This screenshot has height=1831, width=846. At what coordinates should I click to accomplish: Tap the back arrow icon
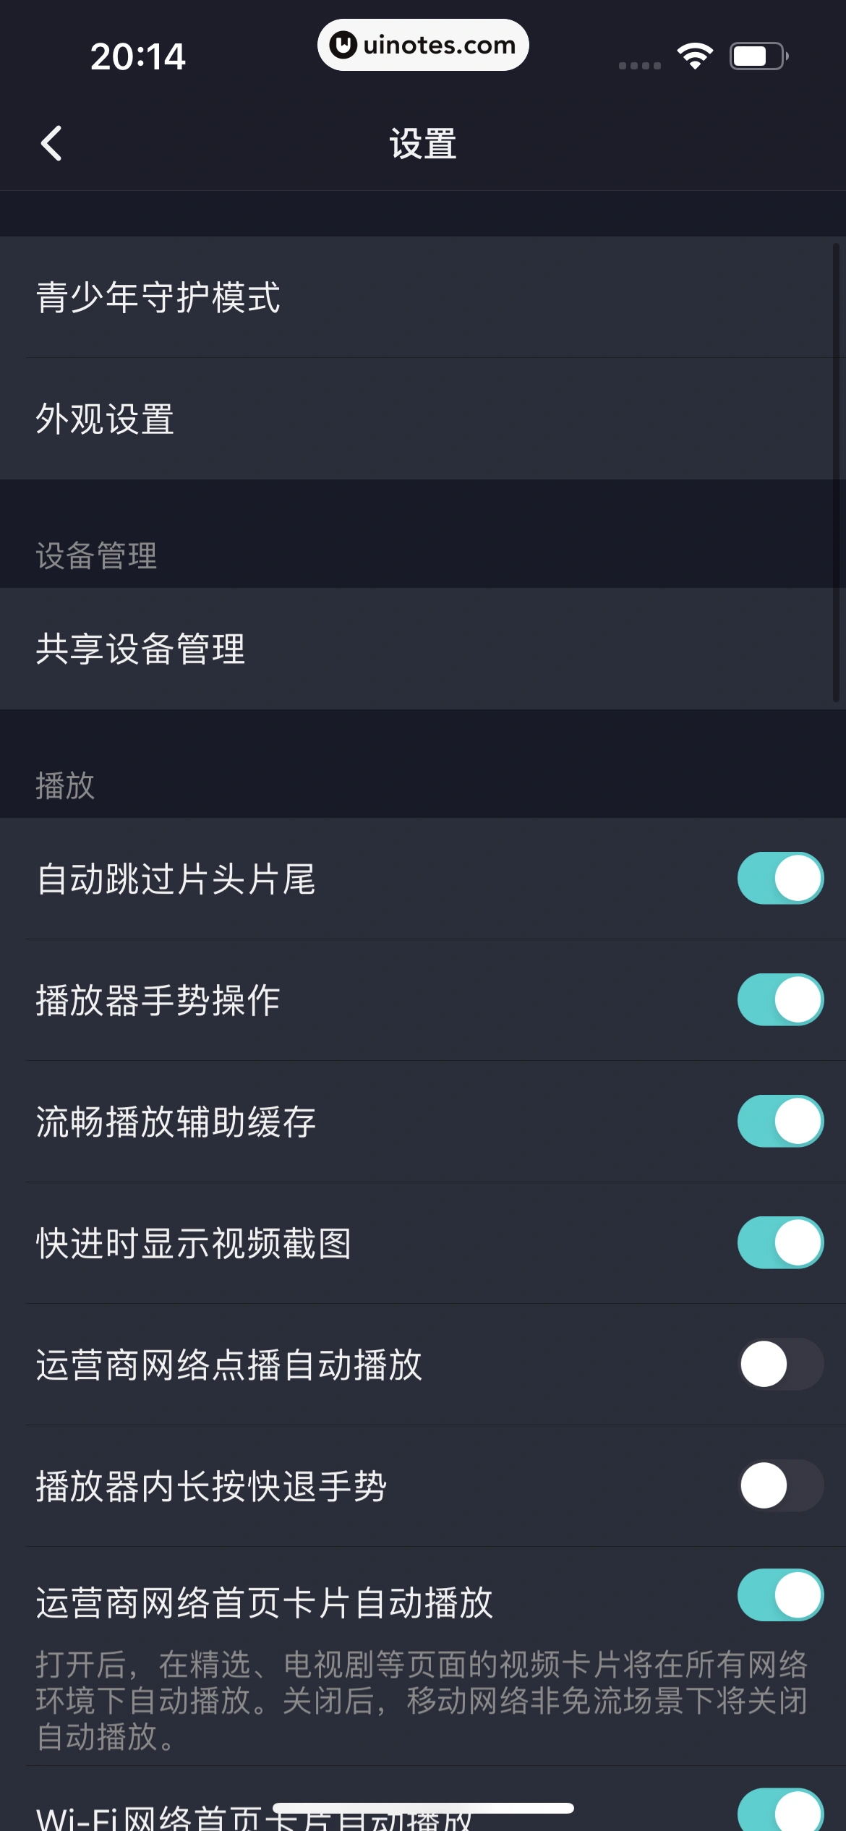pos(51,143)
